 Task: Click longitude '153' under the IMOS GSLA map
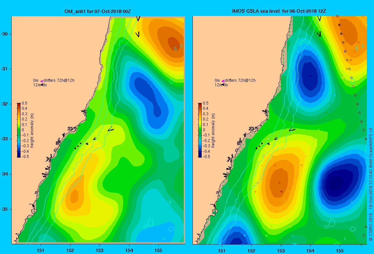(x=281, y=250)
